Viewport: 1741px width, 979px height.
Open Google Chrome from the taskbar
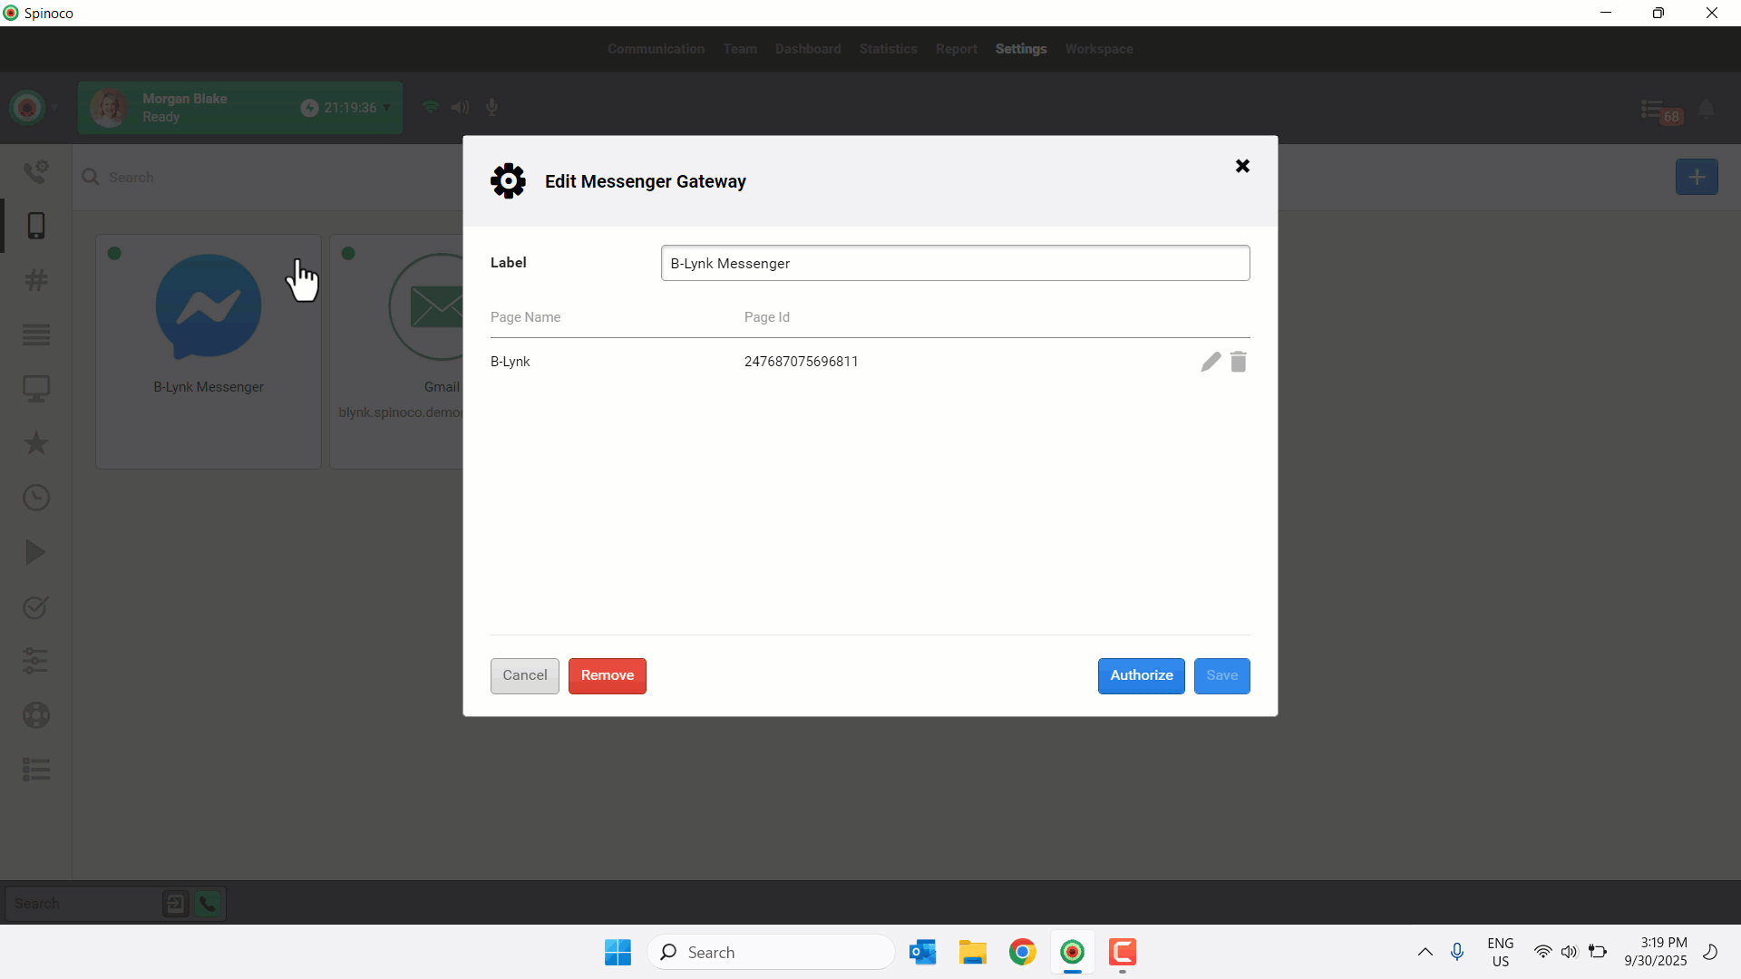(1022, 952)
